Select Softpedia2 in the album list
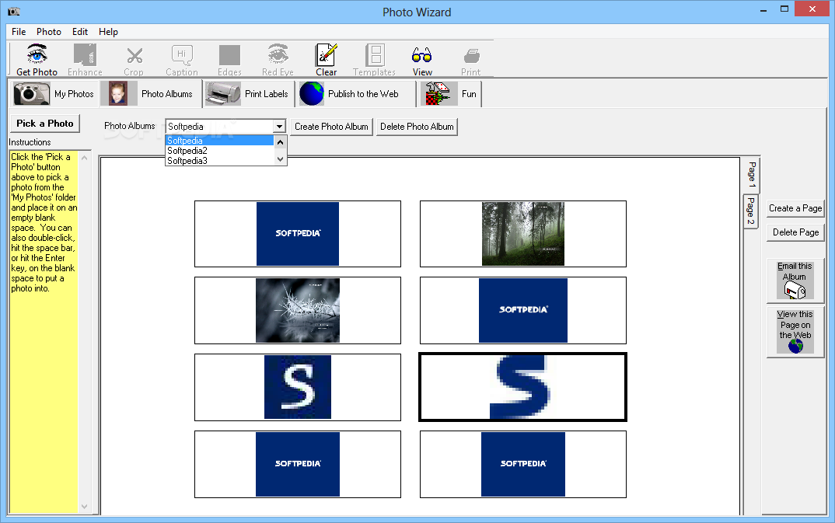835x523 pixels. (219, 151)
